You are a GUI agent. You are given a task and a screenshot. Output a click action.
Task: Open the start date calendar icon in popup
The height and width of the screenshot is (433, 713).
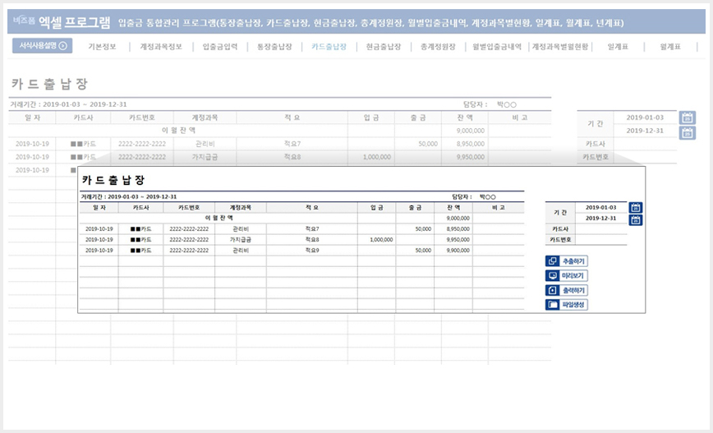[635, 208]
